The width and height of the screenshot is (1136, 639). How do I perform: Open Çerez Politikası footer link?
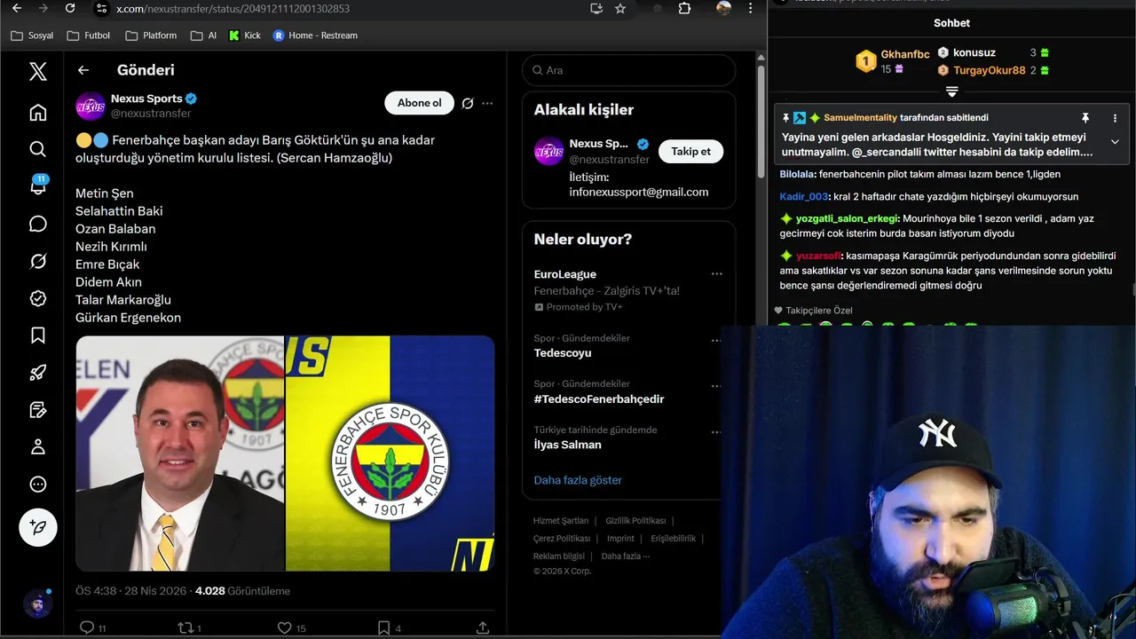(562, 539)
